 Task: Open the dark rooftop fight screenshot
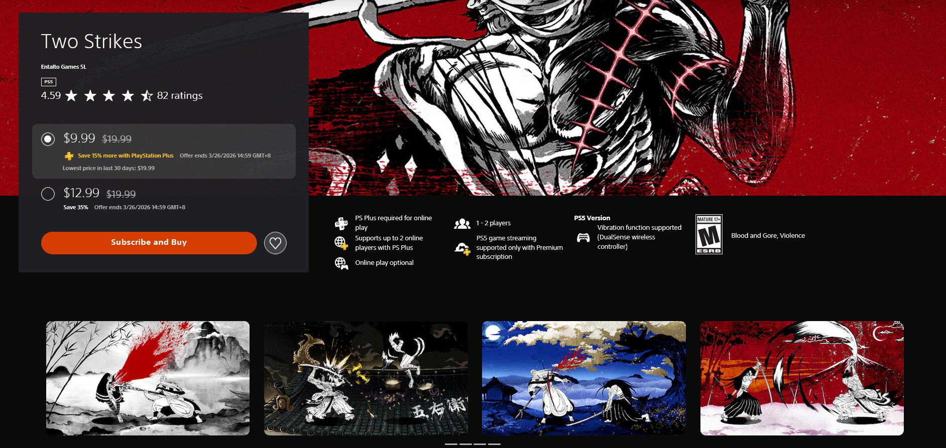pos(366,378)
